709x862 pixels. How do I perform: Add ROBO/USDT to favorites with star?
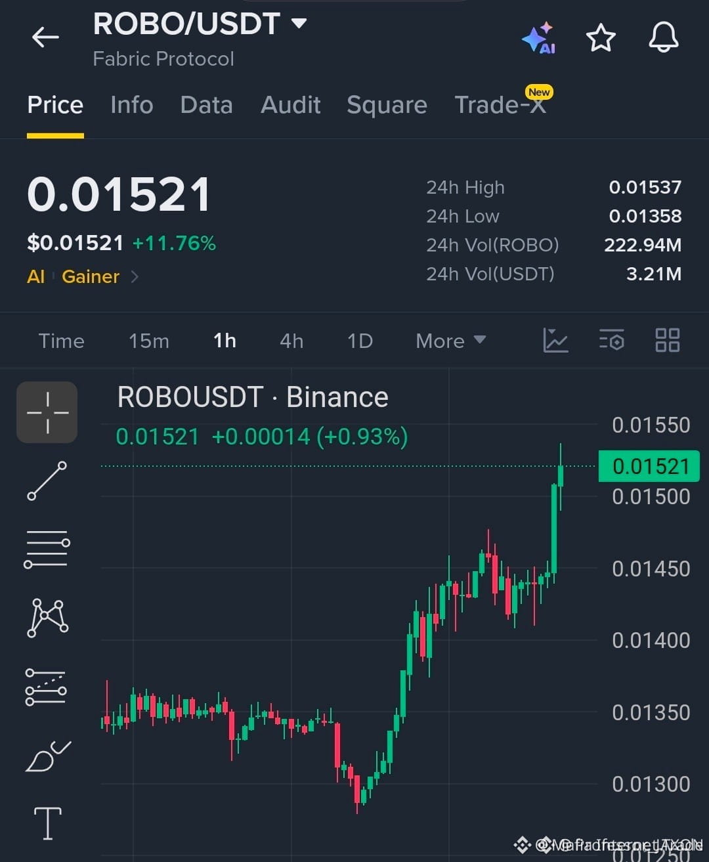601,38
